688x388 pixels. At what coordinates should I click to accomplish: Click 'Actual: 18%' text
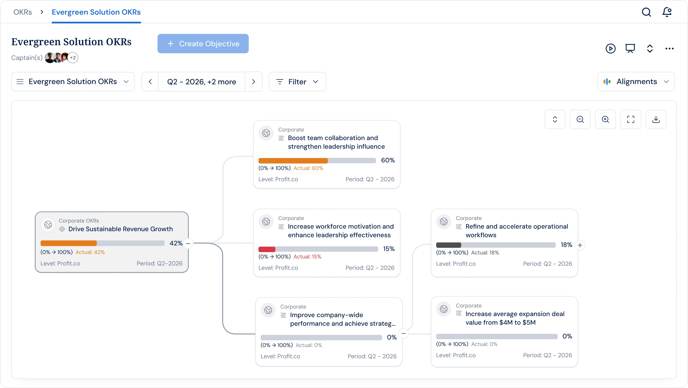click(x=485, y=253)
